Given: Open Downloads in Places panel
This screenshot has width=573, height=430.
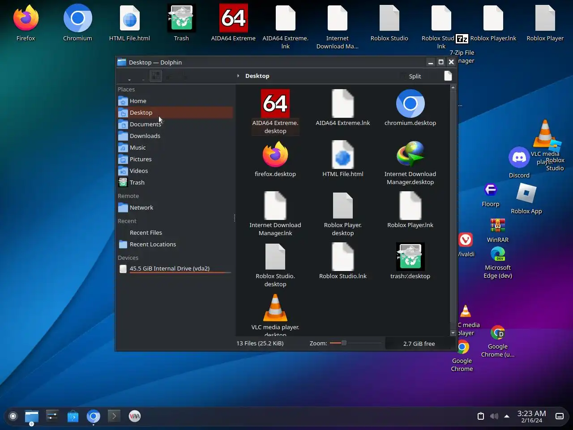Looking at the screenshot, I should click(175, 136).
